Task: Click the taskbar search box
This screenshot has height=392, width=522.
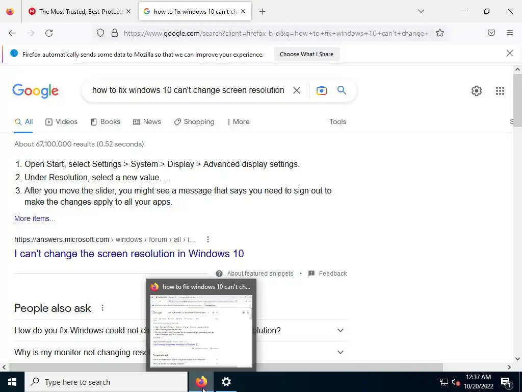Action: point(106,382)
